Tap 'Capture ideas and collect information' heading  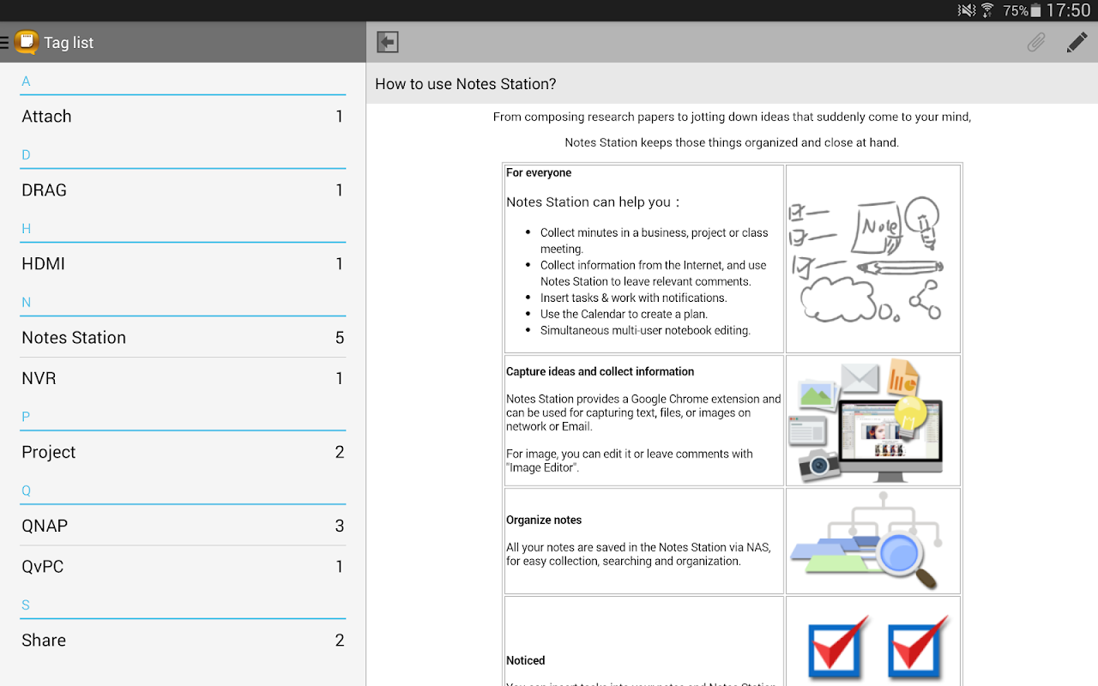coord(600,372)
